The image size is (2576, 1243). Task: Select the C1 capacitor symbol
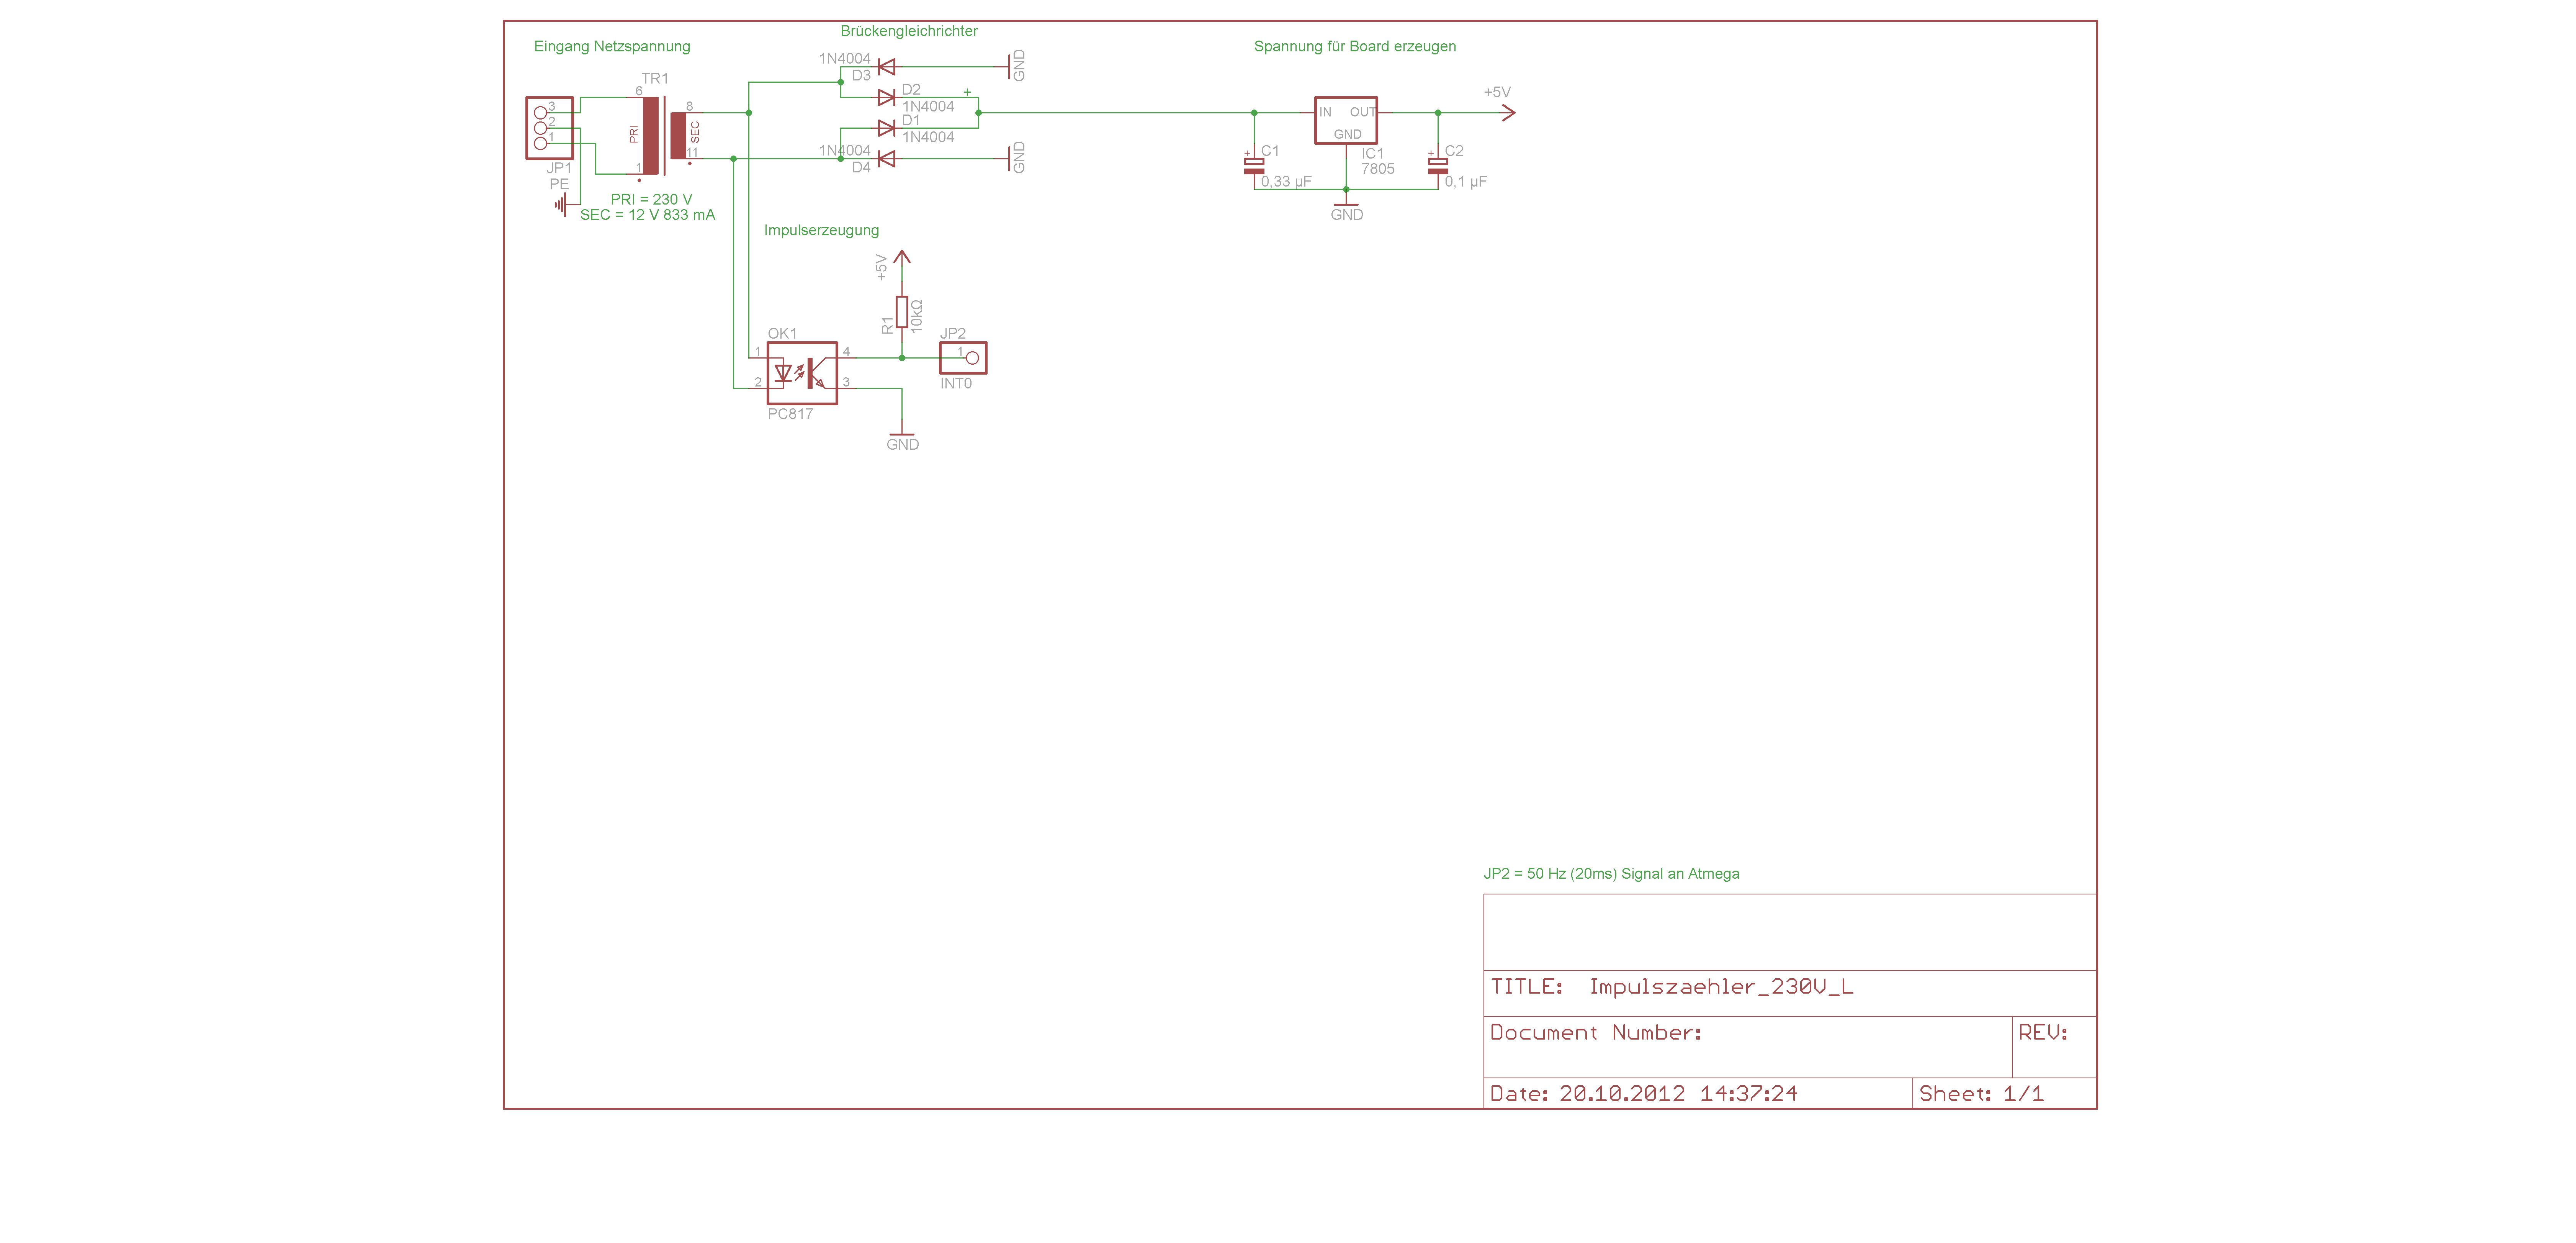(1254, 165)
